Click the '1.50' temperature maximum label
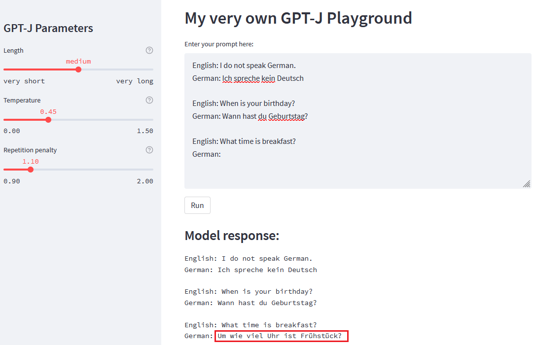This screenshot has height=345, width=535. 145,131
